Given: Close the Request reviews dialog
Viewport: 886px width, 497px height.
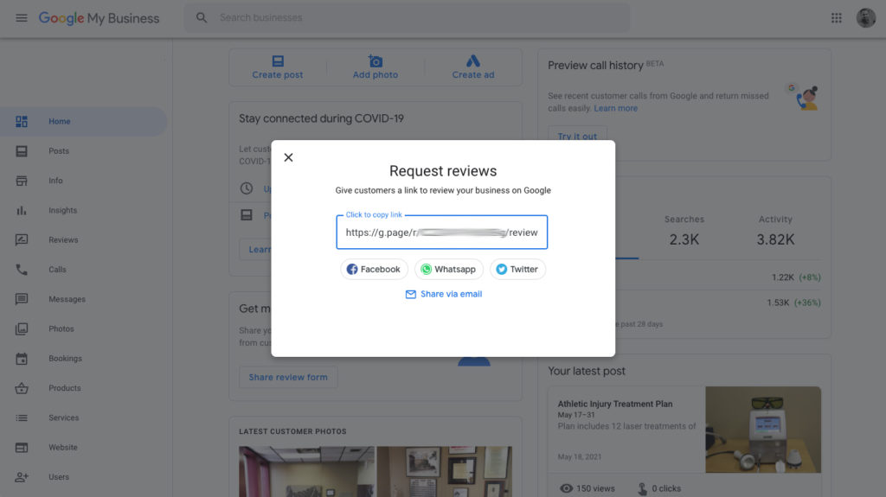Looking at the screenshot, I should [288, 157].
